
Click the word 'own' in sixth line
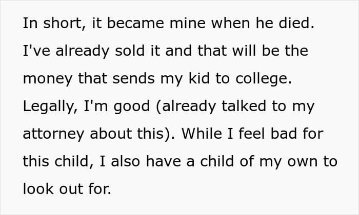point(303,162)
